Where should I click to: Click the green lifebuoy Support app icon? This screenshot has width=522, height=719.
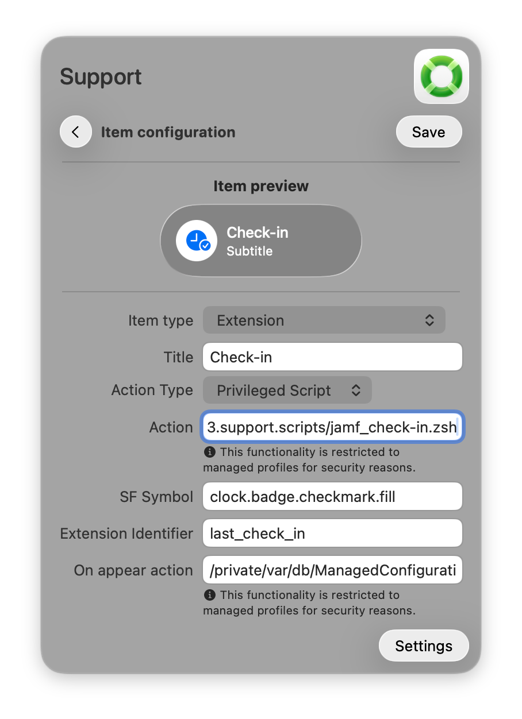coord(442,76)
